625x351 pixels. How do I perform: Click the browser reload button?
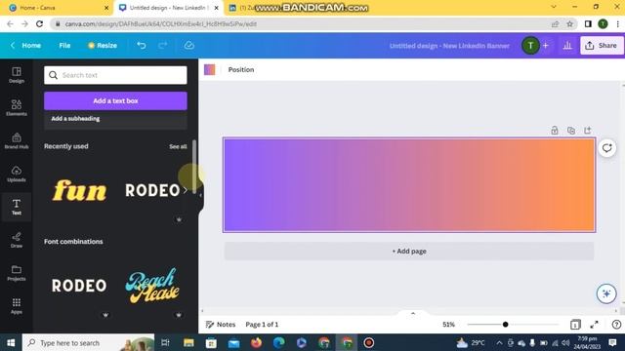39,23
